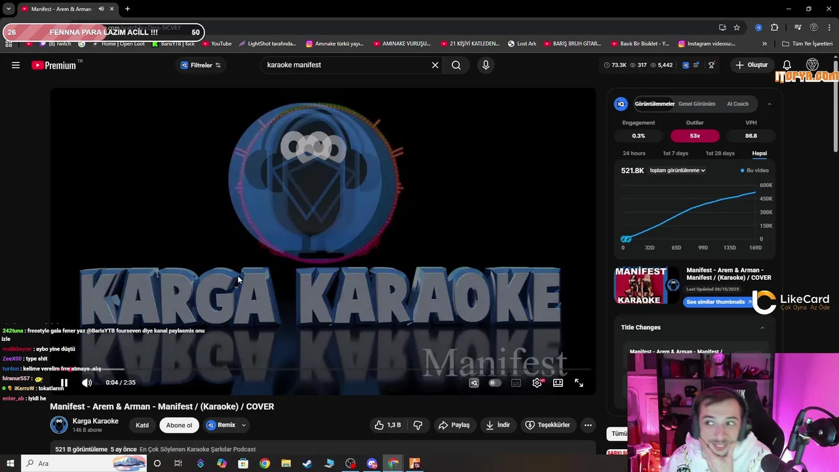Collapse the vidIQ panel chevron
Viewport: 839px width, 472px height.
point(769,104)
